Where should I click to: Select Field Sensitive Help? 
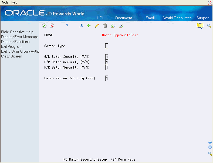[17, 32]
